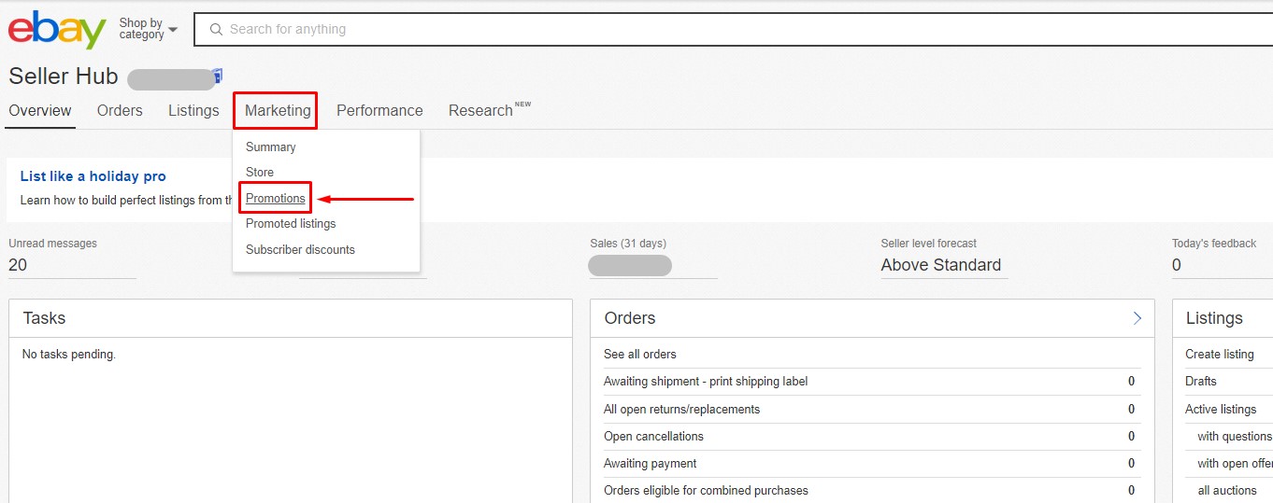This screenshot has height=503, width=1273.
Task: Click See all orders
Action: coord(640,354)
